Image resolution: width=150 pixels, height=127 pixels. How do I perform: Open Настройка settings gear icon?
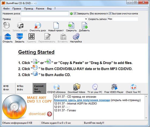click(x=76, y=36)
